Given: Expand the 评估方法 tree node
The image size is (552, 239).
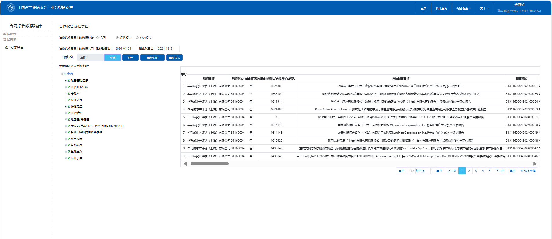Looking at the screenshot, I should click(66, 107).
